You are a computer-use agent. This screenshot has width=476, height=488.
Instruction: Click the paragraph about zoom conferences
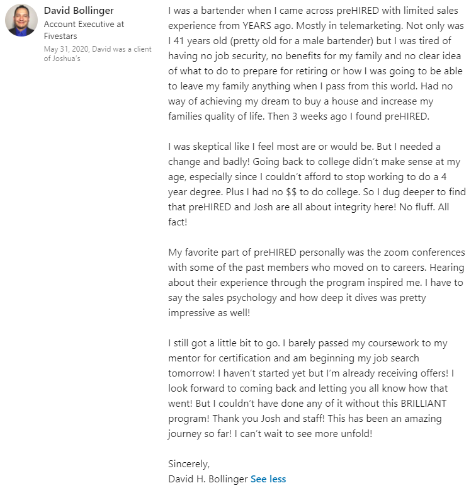point(315,275)
